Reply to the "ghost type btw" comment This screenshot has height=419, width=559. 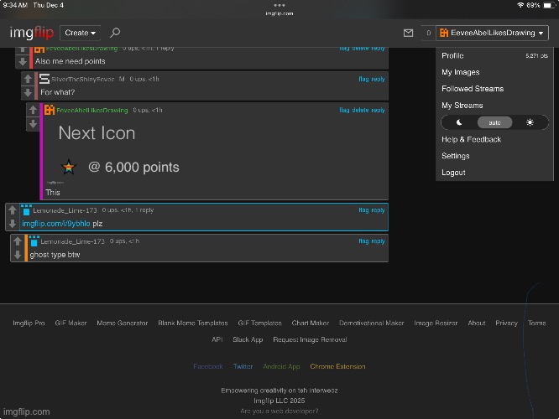378,241
